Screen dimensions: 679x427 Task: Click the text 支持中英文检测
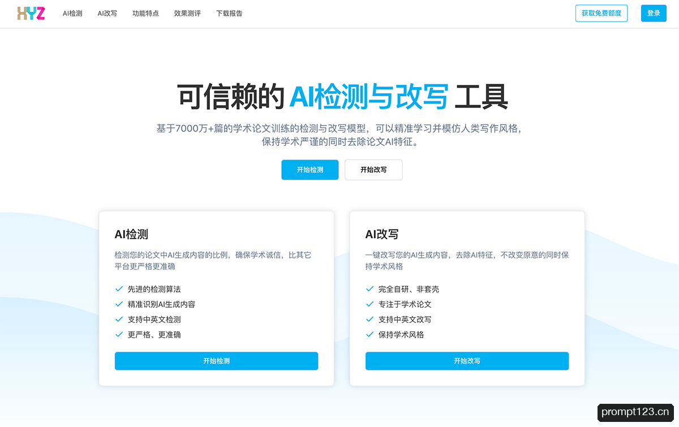point(154,320)
